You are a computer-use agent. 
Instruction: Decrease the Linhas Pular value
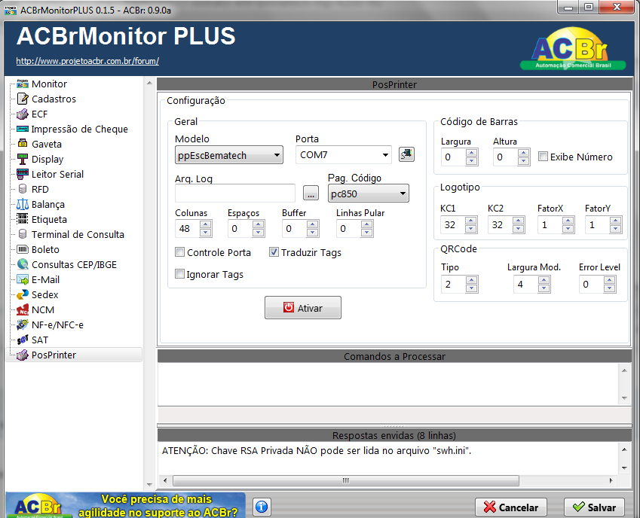coord(367,233)
